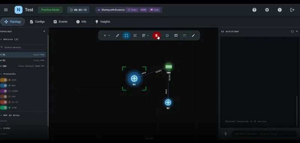Open the help question mark icon
This screenshot has width=300, height=143.
pos(254,10)
